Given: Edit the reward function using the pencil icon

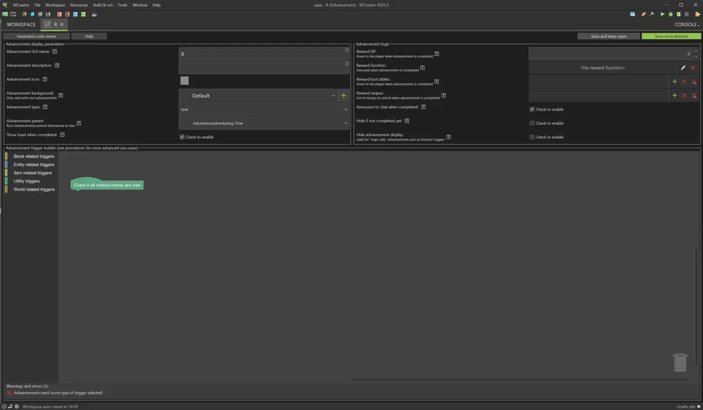Looking at the screenshot, I should [x=683, y=67].
